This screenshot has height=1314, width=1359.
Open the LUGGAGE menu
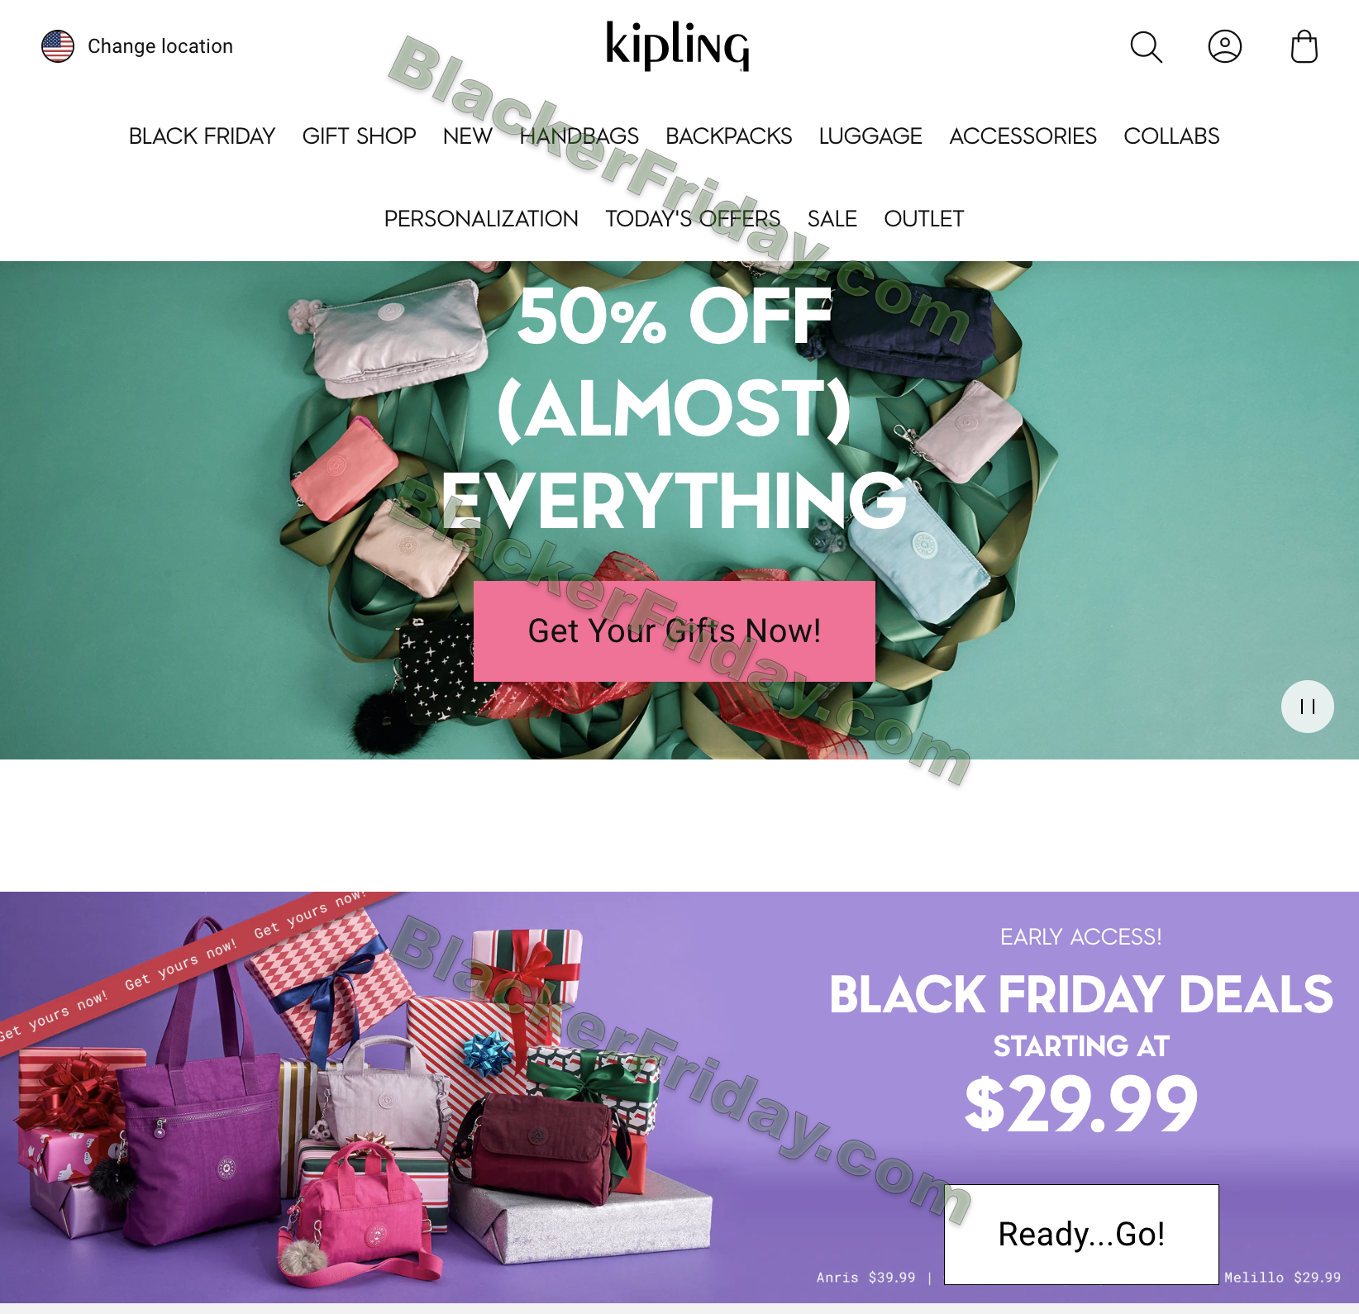tap(870, 136)
